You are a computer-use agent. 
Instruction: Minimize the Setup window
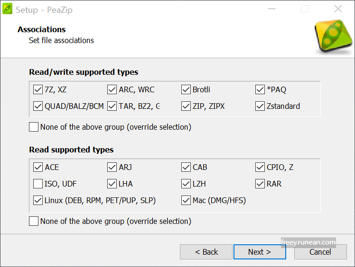(271, 9)
